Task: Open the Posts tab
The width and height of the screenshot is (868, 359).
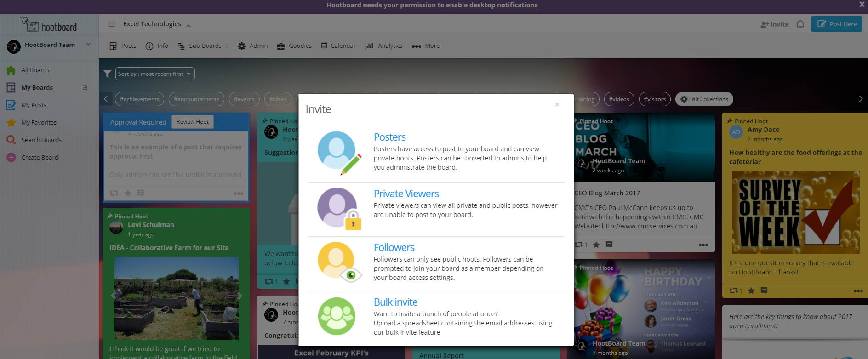Action: [x=123, y=46]
